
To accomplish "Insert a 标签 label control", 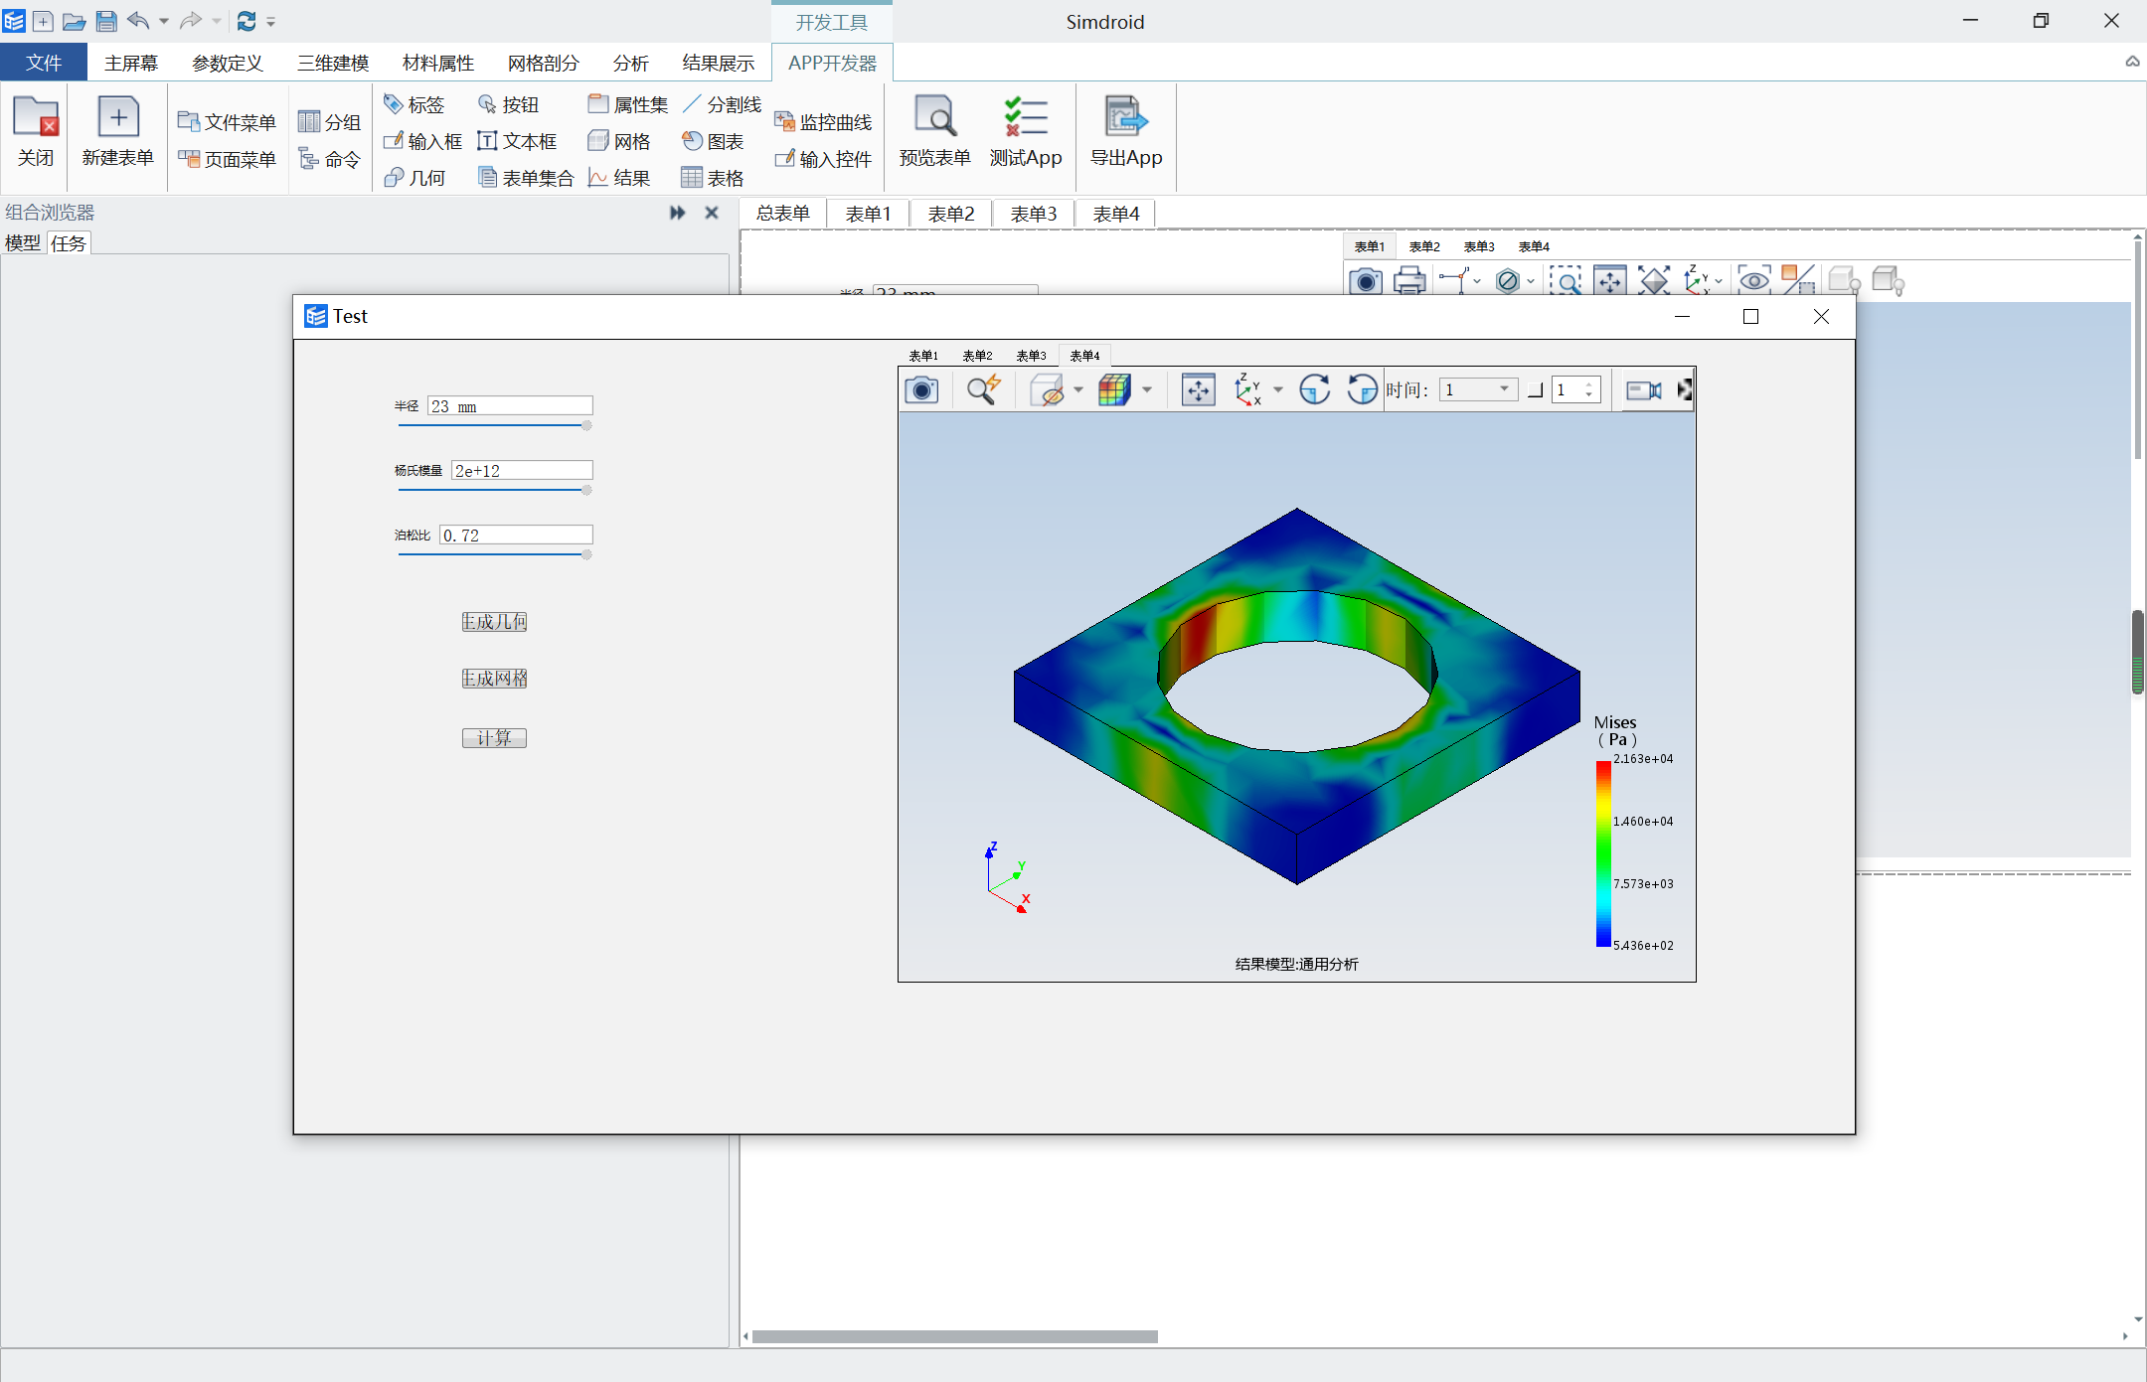I will tap(414, 104).
